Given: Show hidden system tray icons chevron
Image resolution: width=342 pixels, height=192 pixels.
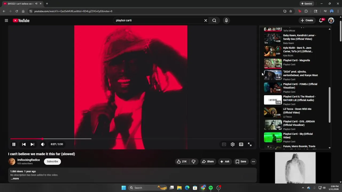Looking at the screenshot, I should click(x=303, y=188).
